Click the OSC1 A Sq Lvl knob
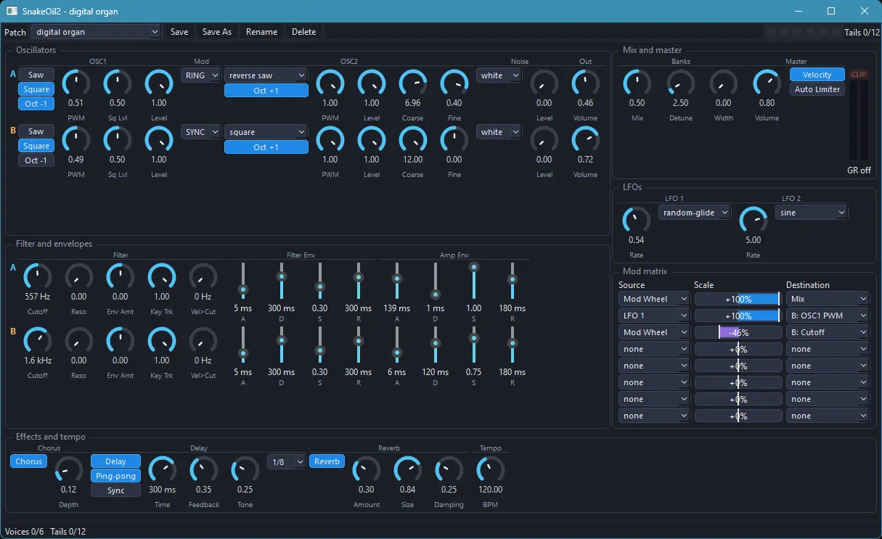The image size is (882, 539). (117, 83)
